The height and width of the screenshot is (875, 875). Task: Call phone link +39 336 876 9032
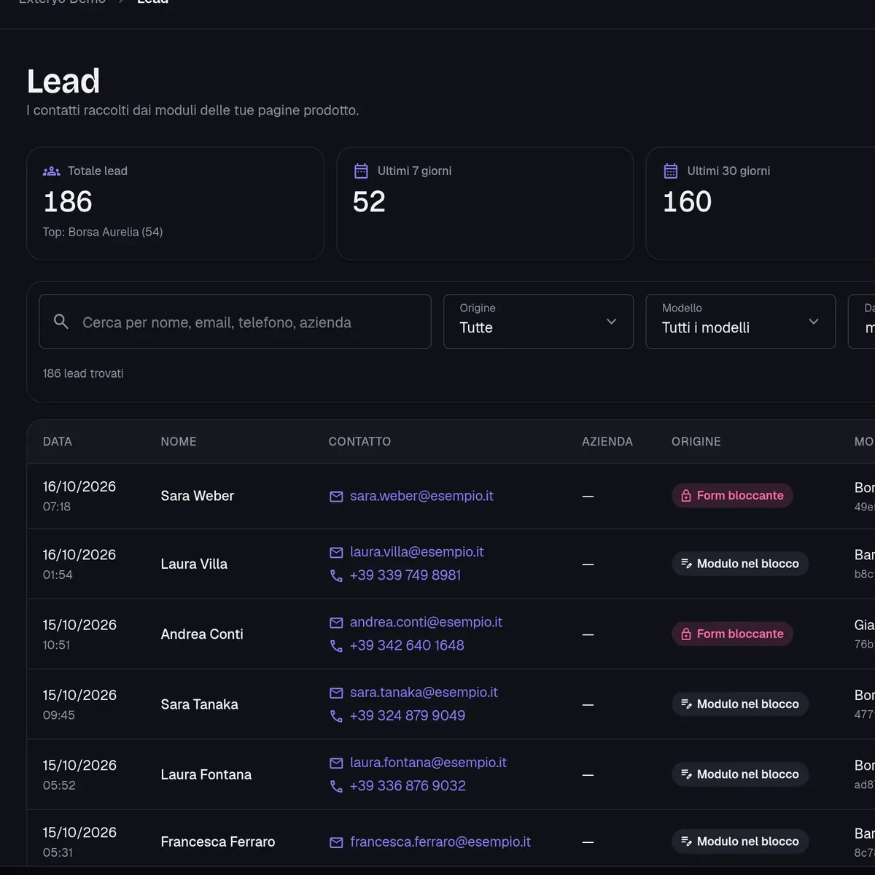[x=408, y=785]
